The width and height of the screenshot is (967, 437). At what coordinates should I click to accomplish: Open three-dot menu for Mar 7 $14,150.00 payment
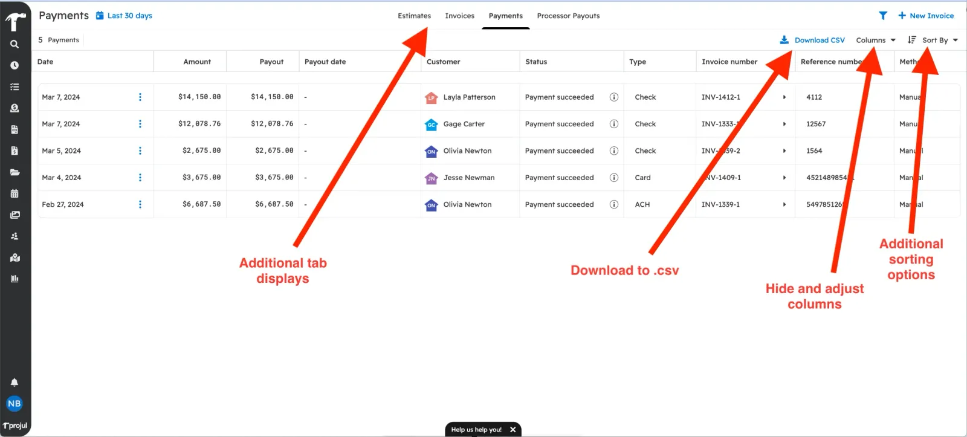tap(140, 97)
